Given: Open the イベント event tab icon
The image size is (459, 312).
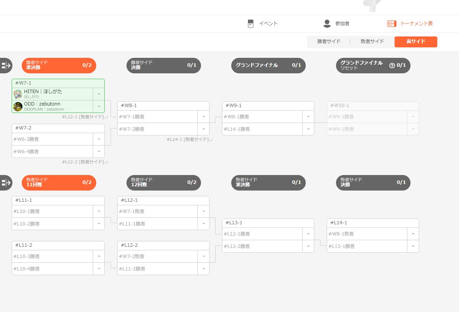Looking at the screenshot, I should (x=251, y=24).
